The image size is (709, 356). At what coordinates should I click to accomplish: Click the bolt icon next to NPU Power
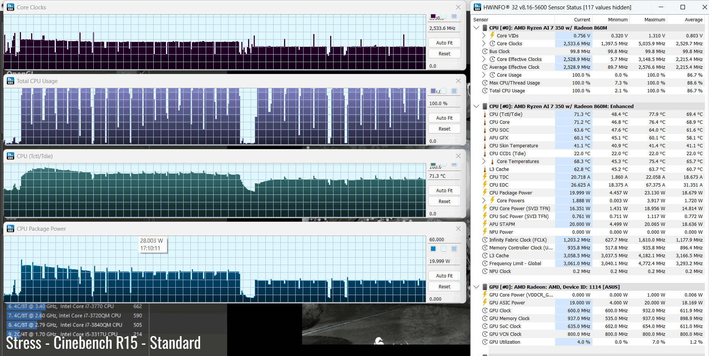(x=485, y=232)
